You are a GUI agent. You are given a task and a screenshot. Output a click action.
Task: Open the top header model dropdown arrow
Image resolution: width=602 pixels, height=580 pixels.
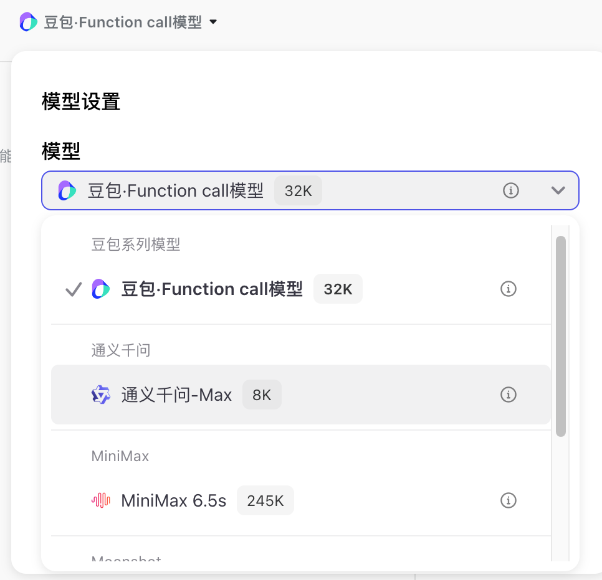[213, 22]
